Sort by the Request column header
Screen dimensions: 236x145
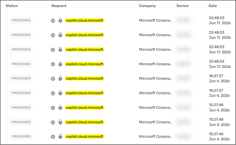pos(59,6)
